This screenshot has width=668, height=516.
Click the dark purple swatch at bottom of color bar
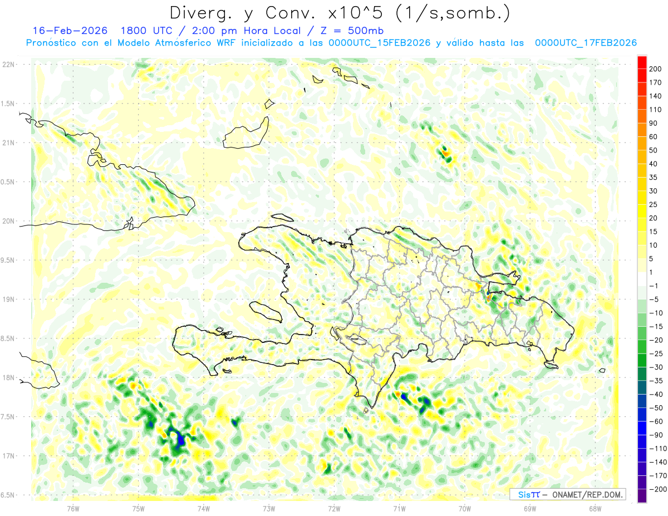642,496
